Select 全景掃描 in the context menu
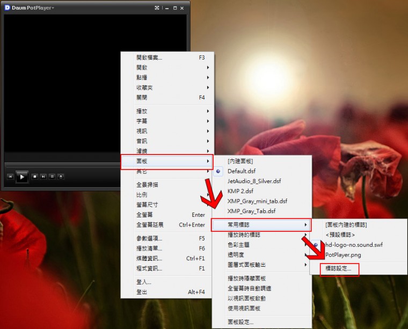408x329 pixels. (x=166, y=185)
